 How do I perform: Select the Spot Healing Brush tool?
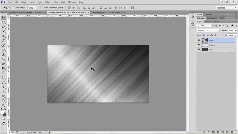tap(3, 45)
